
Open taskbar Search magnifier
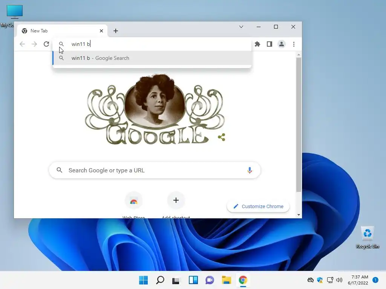pyautogui.click(x=160, y=280)
